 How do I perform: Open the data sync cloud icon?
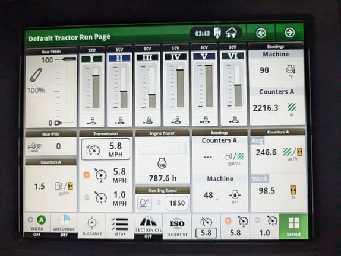(x=231, y=33)
